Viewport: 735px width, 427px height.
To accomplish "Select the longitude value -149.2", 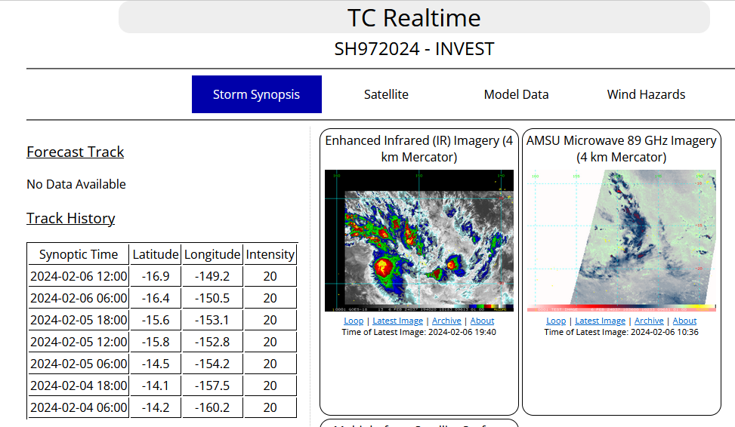I will pyautogui.click(x=212, y=276).
